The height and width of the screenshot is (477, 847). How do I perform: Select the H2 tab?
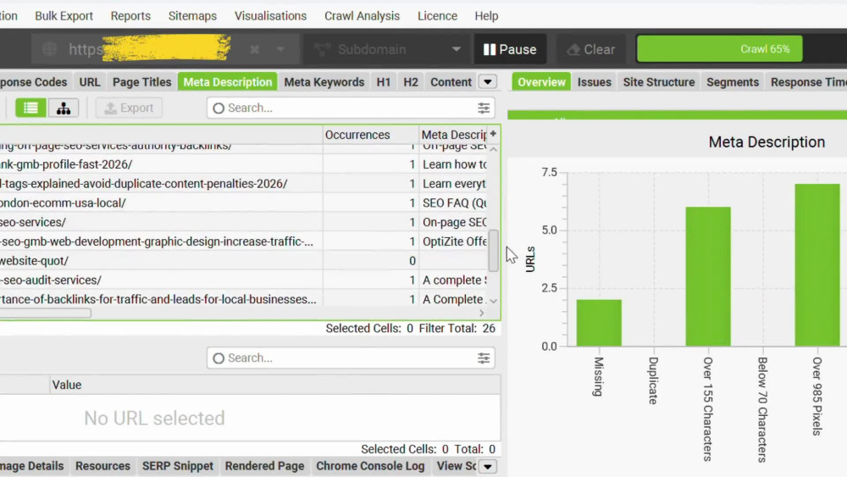[x=411, y=82]
